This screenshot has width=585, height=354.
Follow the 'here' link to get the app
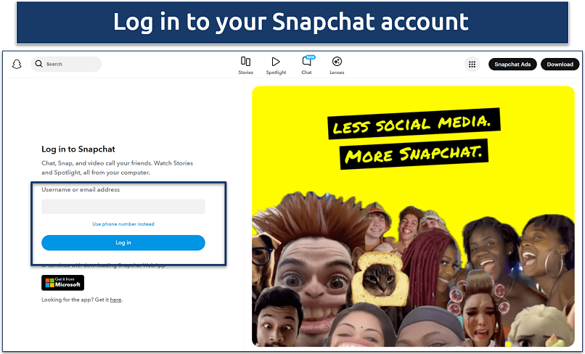(115, 300)
